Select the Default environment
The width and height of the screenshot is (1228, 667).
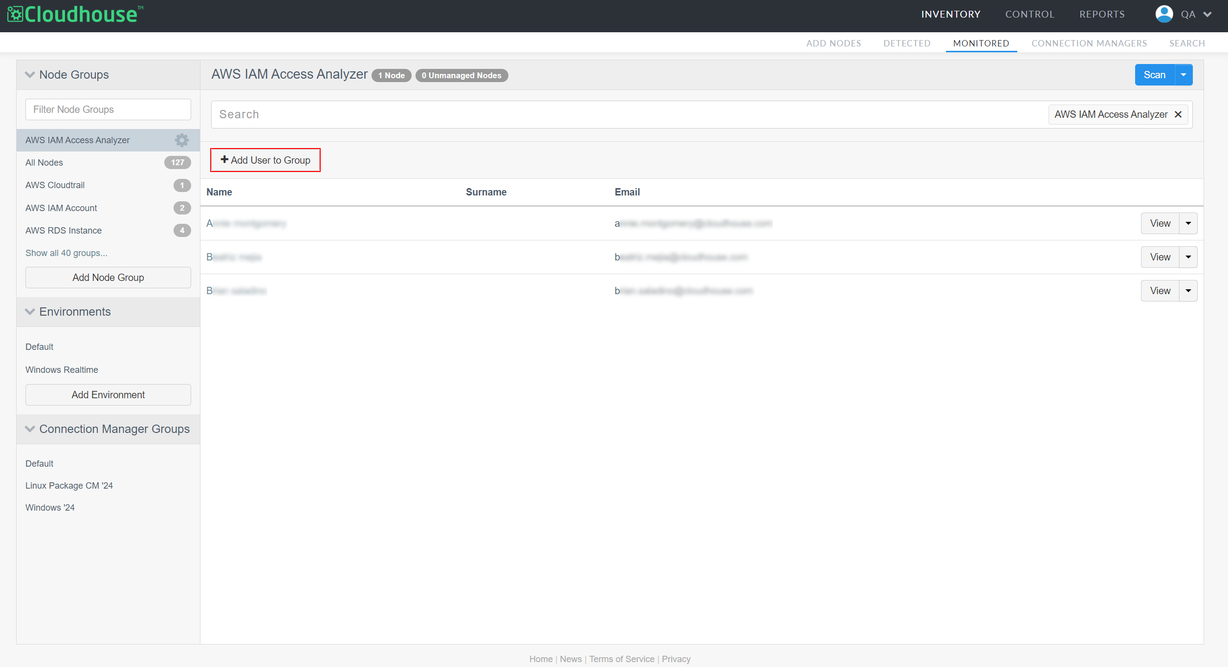39,347
